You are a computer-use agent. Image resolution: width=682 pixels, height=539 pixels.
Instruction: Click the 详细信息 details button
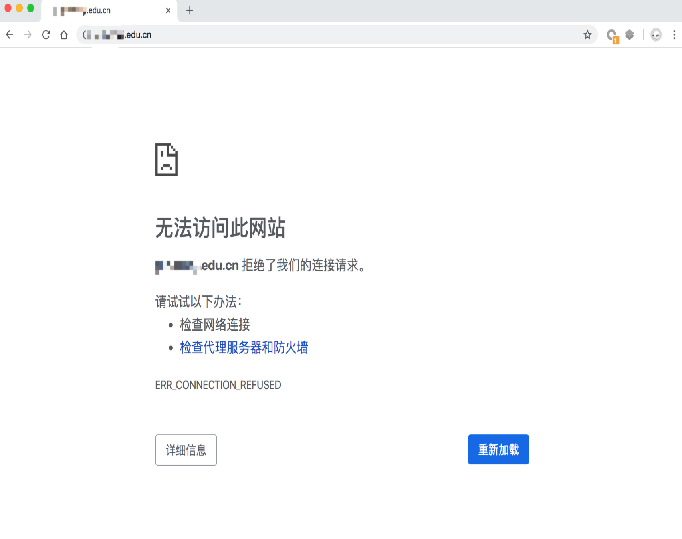pyautogui.click(x=186, y=450)
